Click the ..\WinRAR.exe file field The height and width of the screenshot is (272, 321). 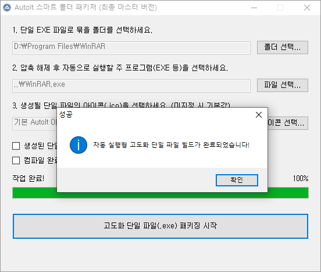tap(131, 86)
